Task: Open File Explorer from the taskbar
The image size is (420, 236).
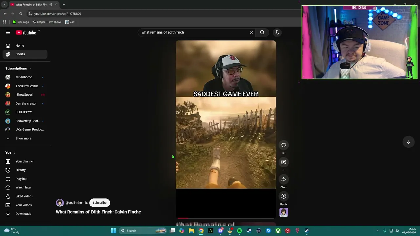Action: tap(191, 231)
